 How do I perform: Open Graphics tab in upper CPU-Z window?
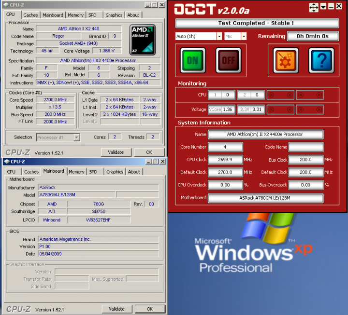click(x=114, y=15)
